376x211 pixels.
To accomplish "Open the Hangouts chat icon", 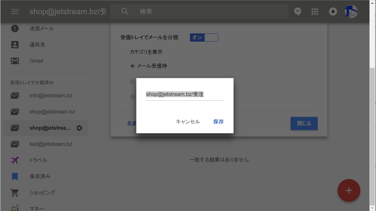I will pos(298,11).
